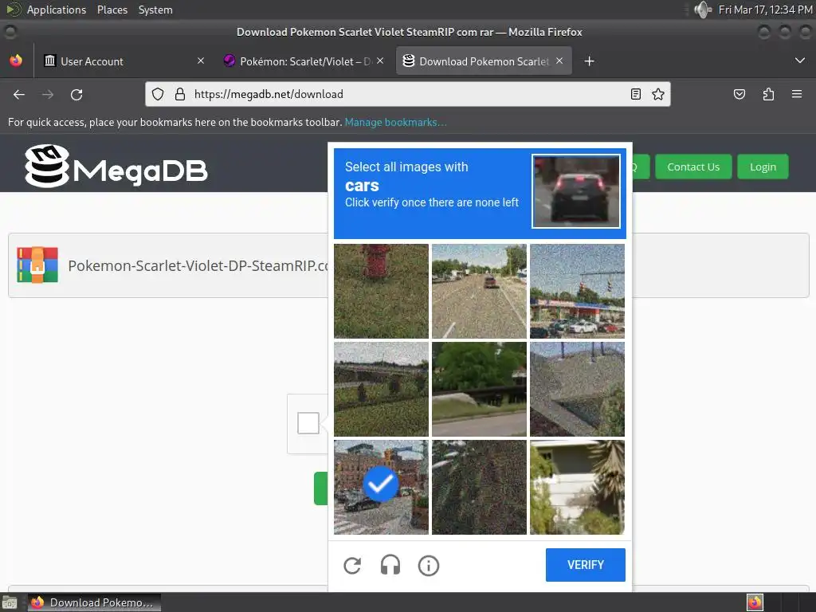Click the Firefox View icon
This screenshot has width=816, height=612.
(x=16, y=61)
